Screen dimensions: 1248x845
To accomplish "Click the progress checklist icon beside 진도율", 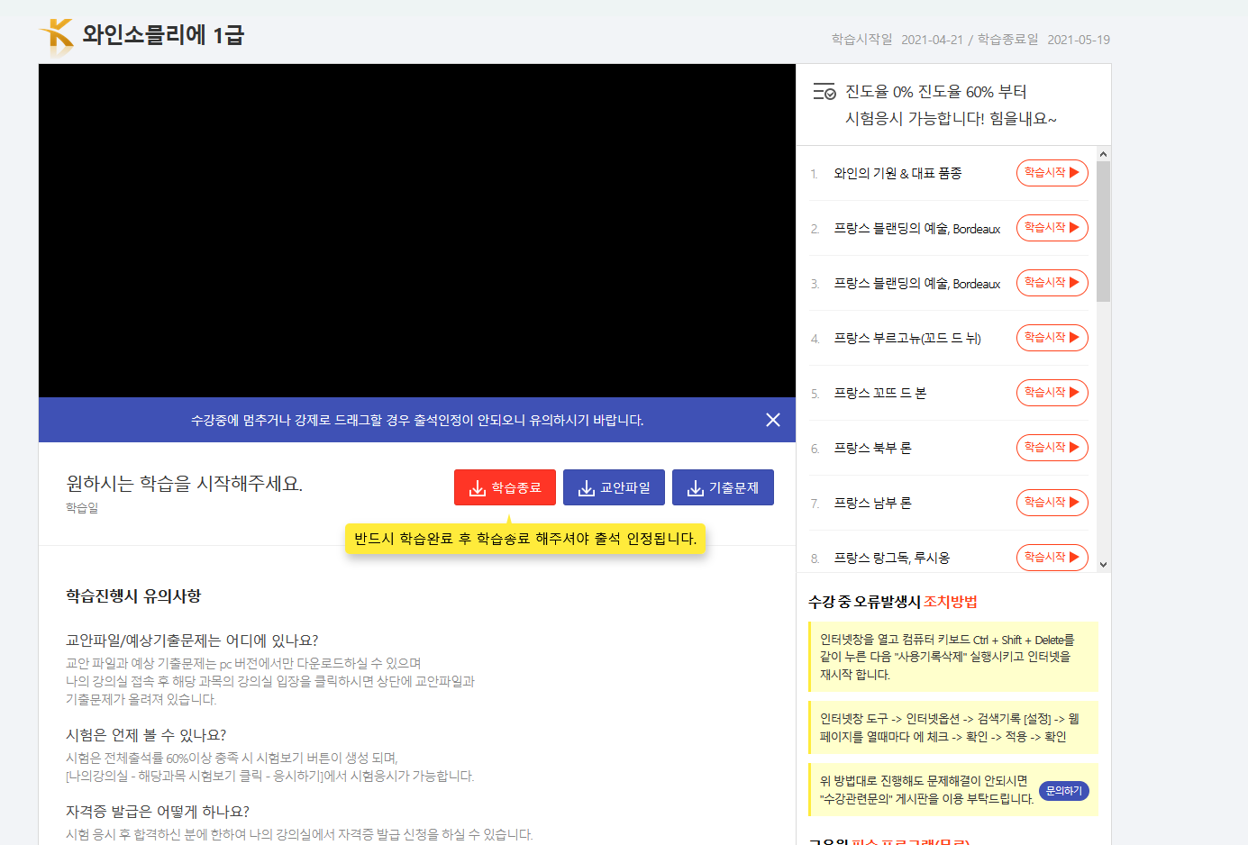I will (x=824, y=92).
